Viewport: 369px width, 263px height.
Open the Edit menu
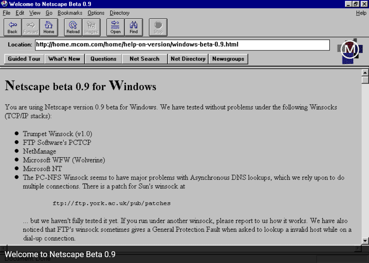(20, 13)
